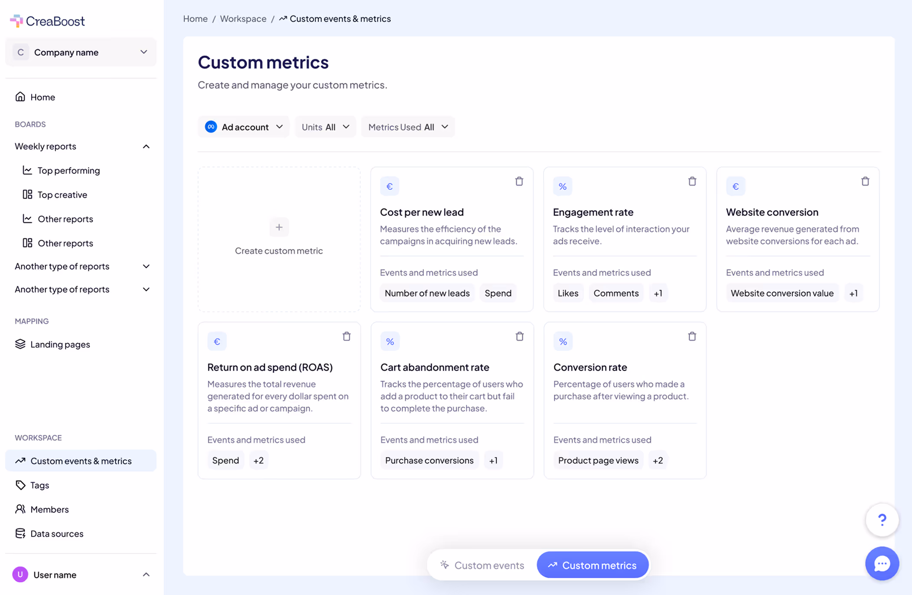Open the Ad account dropdown
Image resolution: width=912 pixels, height=595 pixels.
pyautogui.click(x=244, y=127)
